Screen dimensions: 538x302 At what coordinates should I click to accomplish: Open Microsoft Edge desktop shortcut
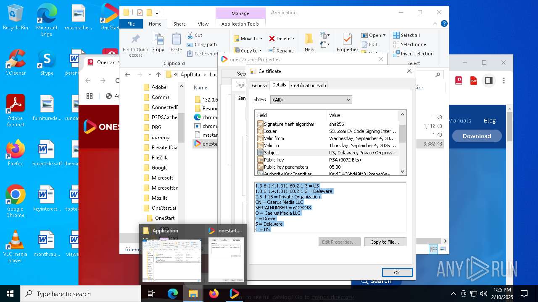47,20
